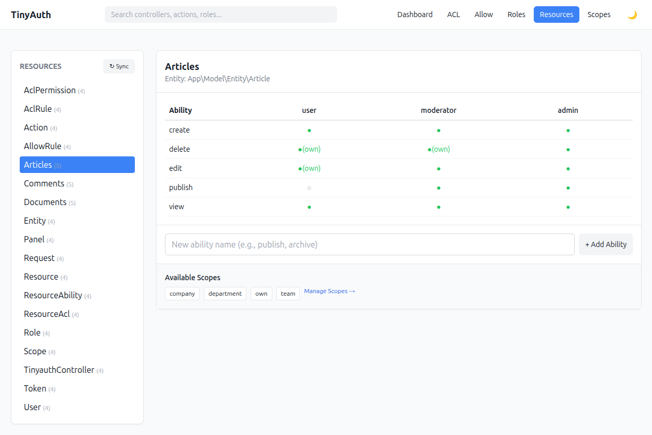
Task: Toggle create permission for moderator
Action: click(x=439, y=130)
